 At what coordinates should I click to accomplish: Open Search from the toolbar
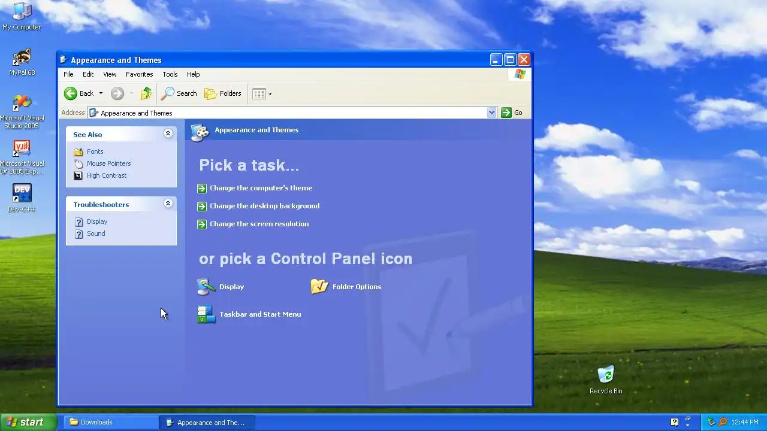(x=179, y=93)
